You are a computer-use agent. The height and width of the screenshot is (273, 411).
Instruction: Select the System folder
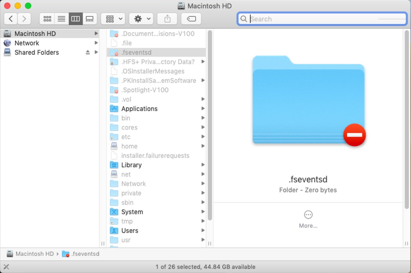pyautogui.click(x=132, y=212)
